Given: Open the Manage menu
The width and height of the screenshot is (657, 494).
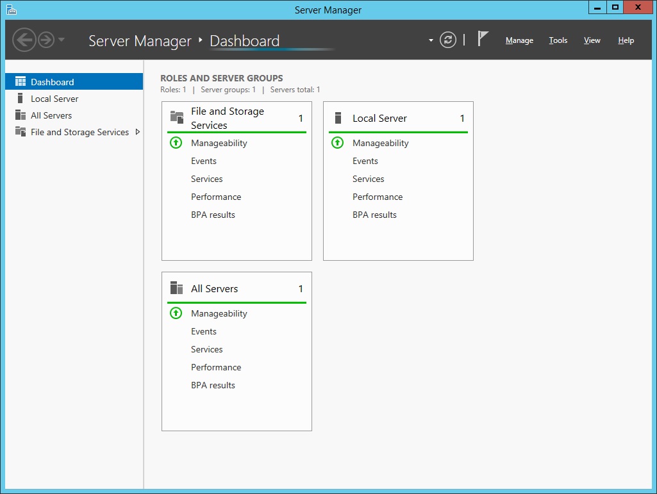Looking at the screenshot, I should [x=519, y=40].
